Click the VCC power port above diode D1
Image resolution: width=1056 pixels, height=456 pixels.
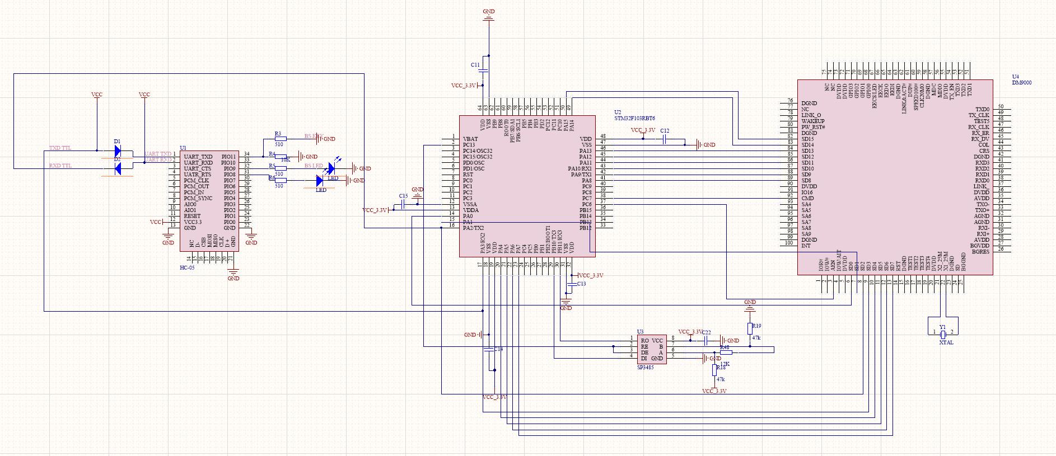97,95
